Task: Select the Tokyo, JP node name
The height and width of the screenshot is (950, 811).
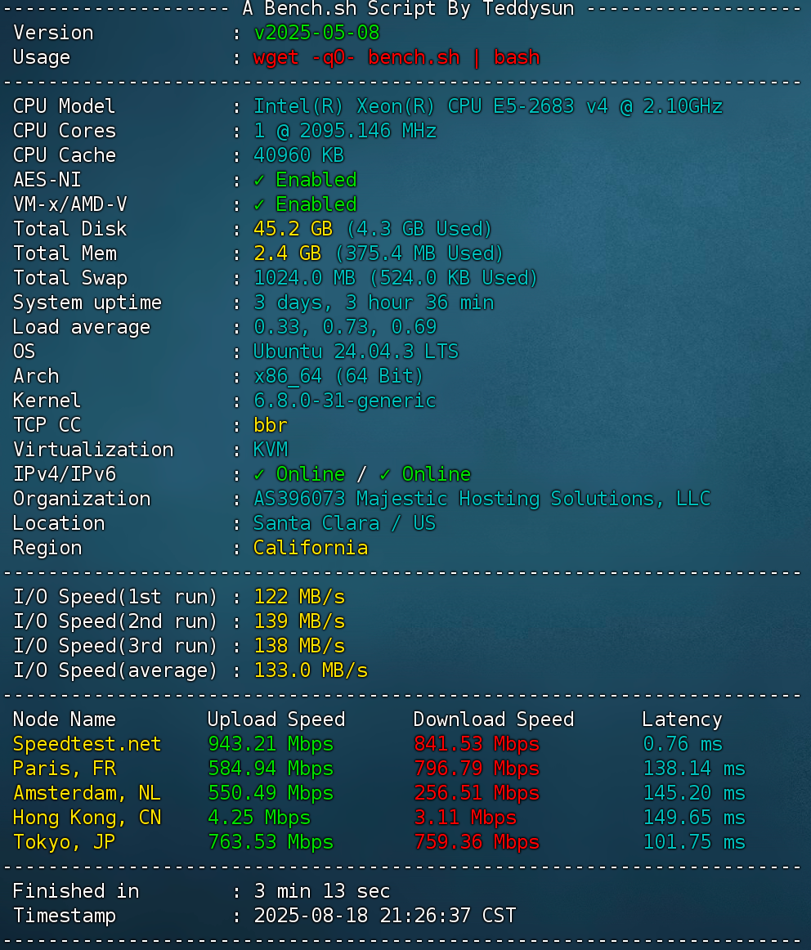Action: (x=65, y=842)
